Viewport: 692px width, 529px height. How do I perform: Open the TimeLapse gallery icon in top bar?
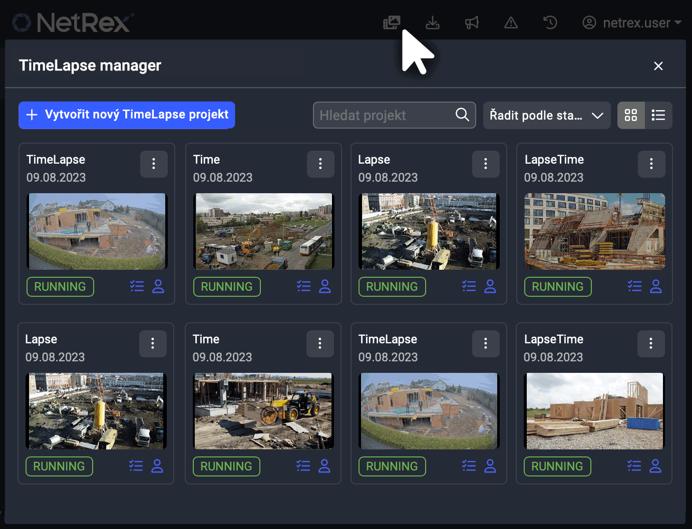tap(392, 23)
